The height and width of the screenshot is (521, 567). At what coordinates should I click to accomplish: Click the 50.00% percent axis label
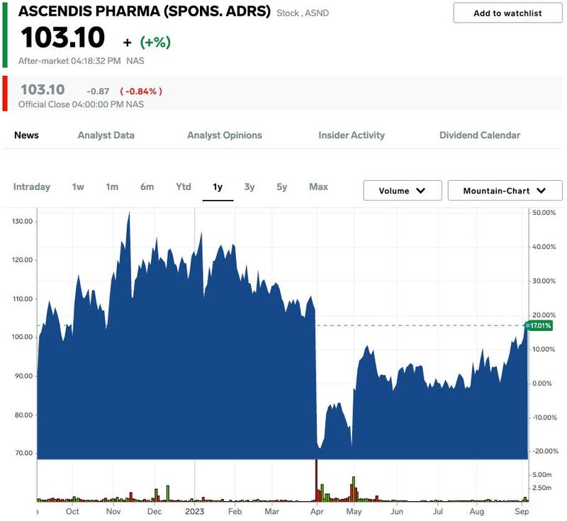[x=544, y=213]
